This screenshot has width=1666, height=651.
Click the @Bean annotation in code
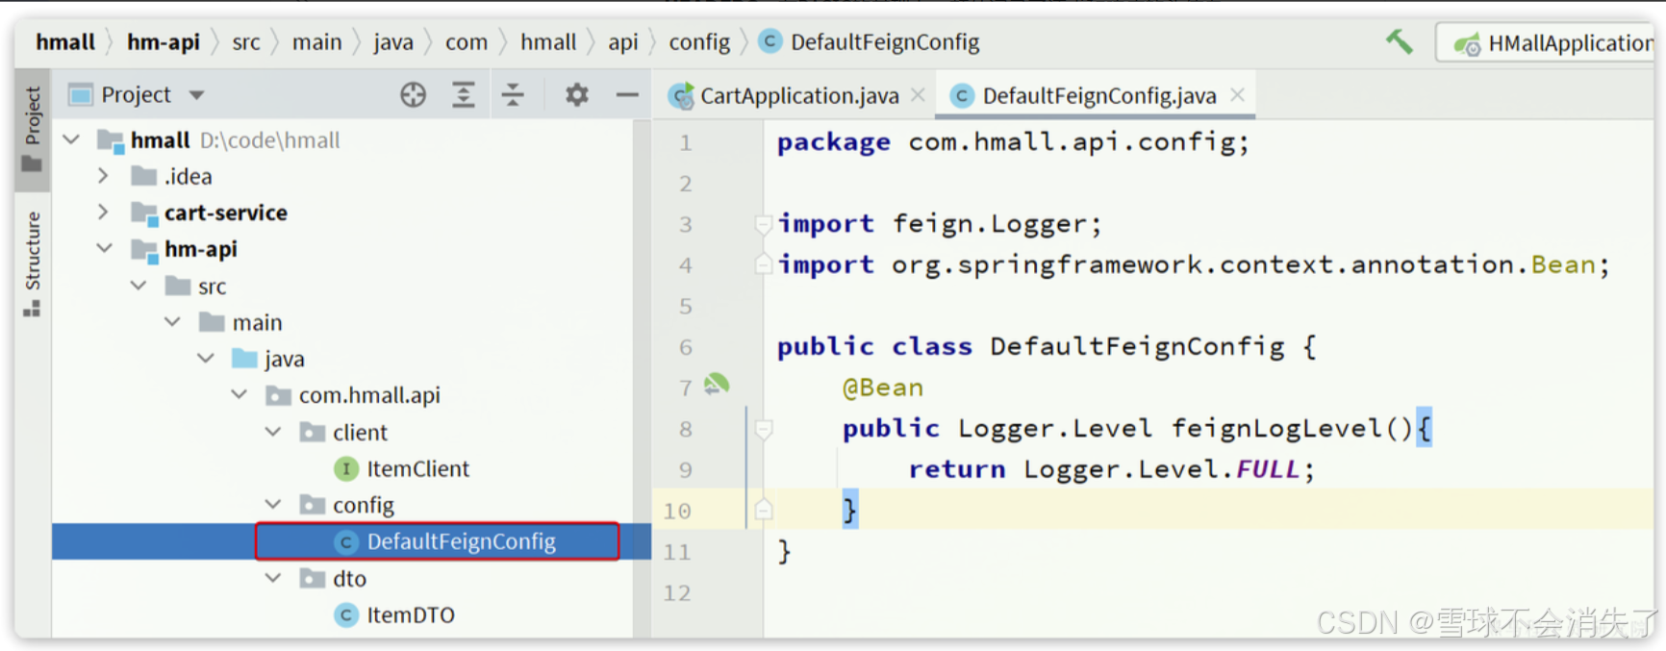coord(883,388)
